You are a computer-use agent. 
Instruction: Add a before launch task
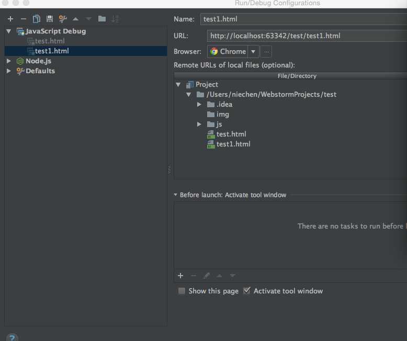pos(180,276)
